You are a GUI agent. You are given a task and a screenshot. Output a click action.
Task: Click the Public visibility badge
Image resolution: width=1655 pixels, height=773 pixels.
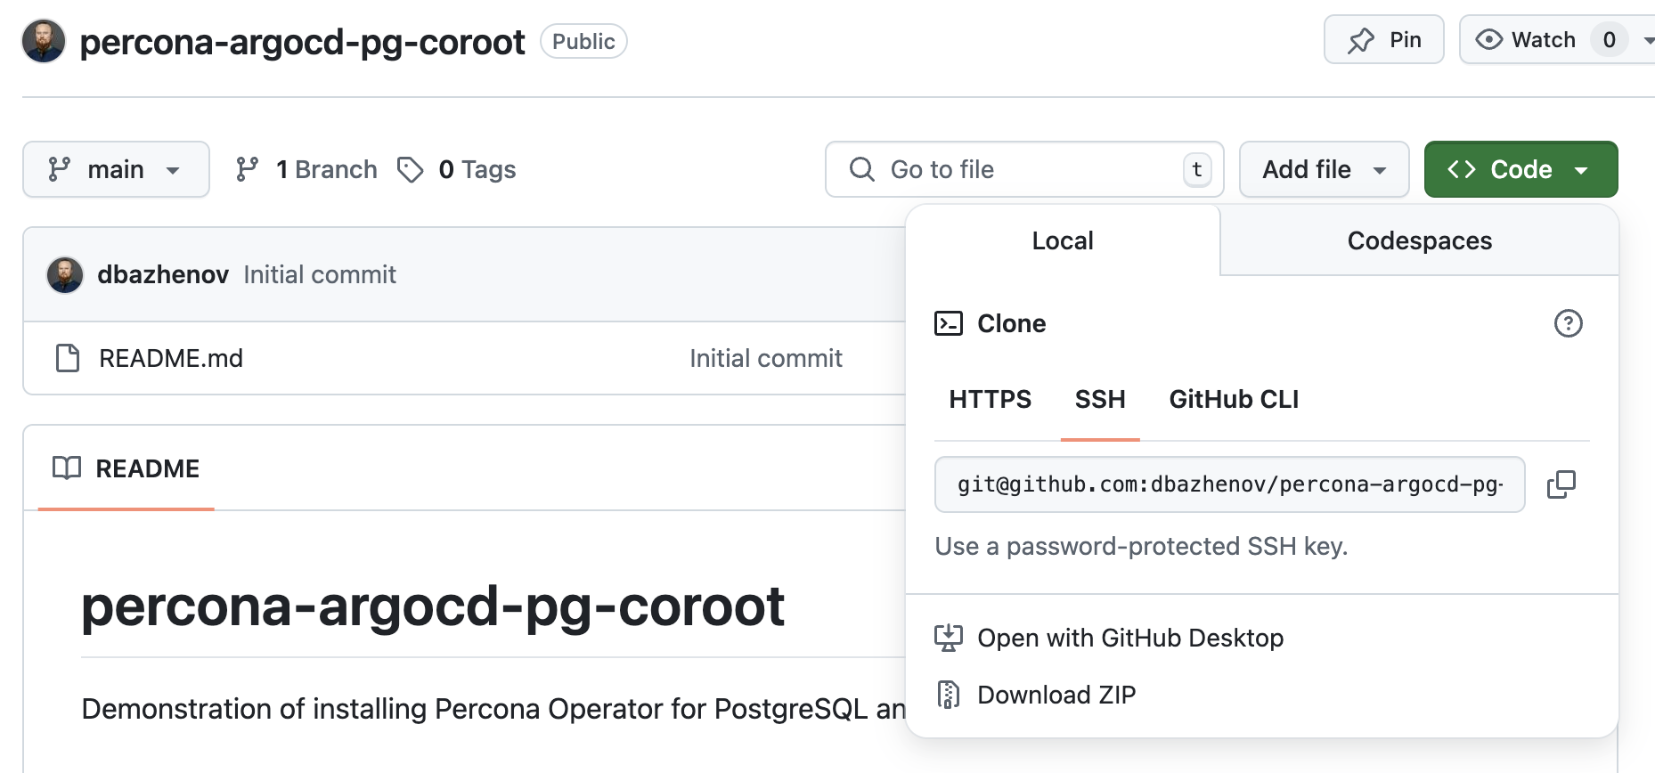click(583, 42)
